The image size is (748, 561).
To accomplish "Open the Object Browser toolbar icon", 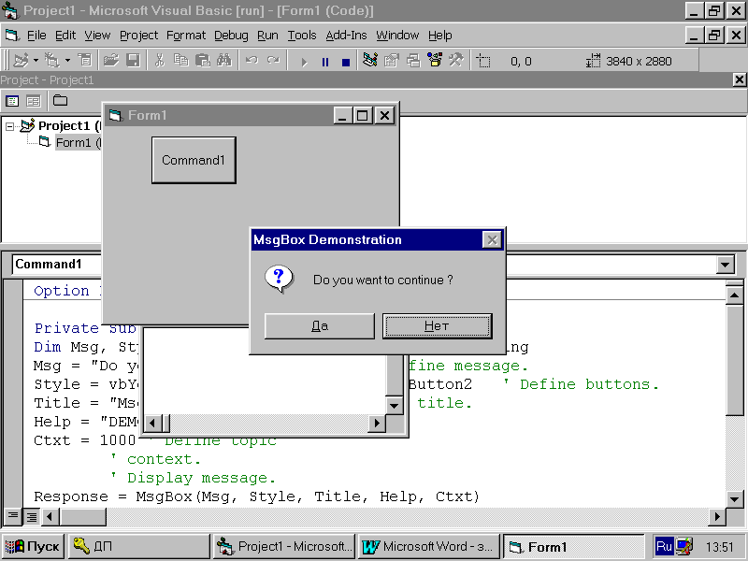I will (435, 61).
